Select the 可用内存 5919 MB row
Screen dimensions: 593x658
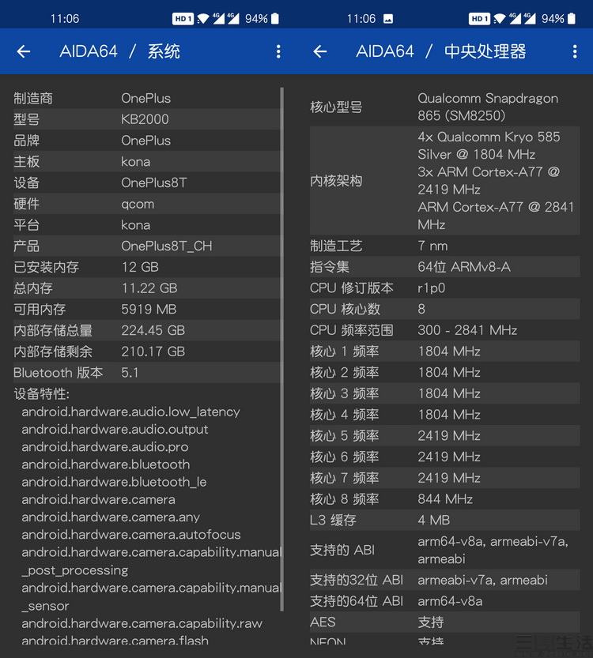[x=146, y=310]
